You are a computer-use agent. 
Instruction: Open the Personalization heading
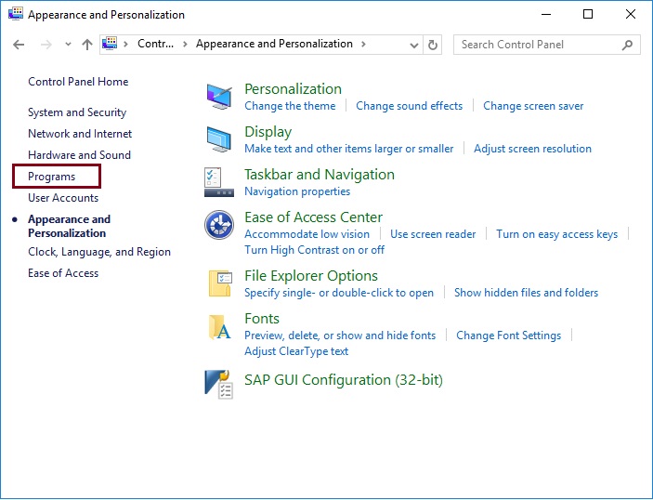(293, 88)
